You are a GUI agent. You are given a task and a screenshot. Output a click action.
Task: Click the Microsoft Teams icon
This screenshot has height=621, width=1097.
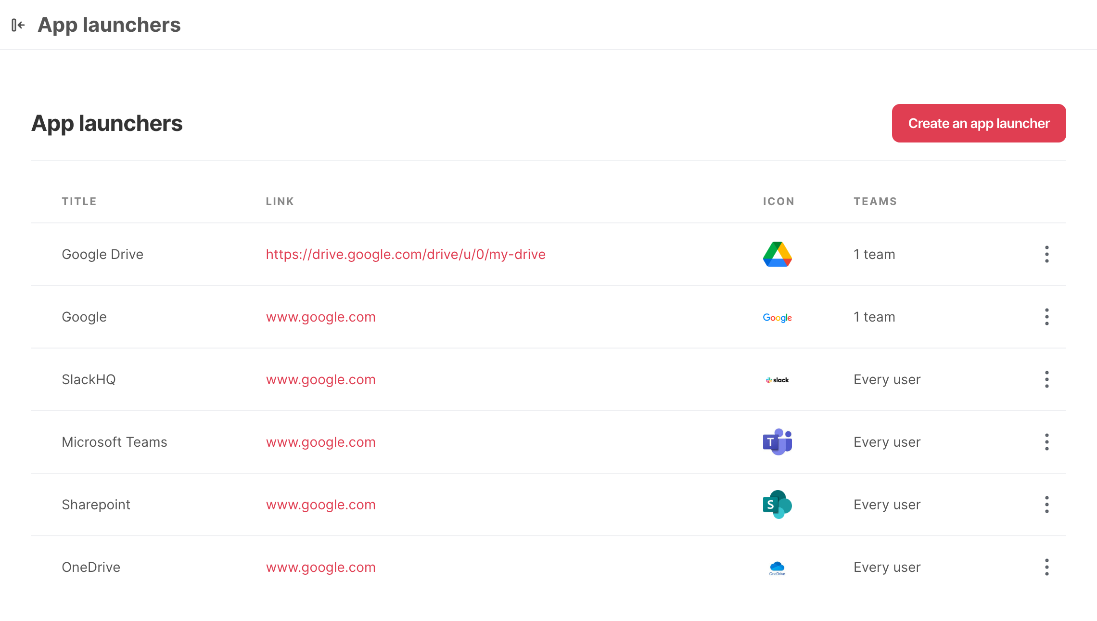(777, 442)
